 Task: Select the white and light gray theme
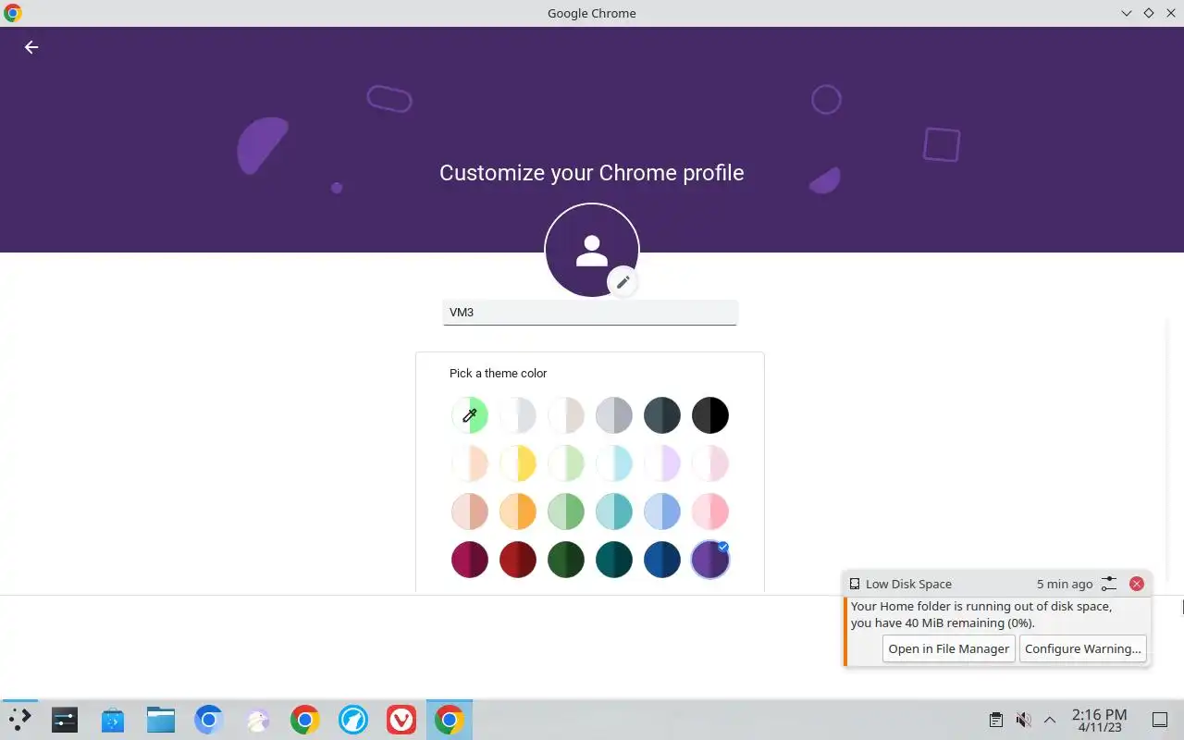pos(518,415)
